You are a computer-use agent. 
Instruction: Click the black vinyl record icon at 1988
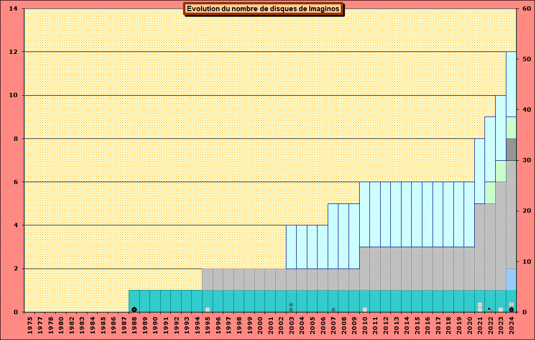[x=134, y=309]
